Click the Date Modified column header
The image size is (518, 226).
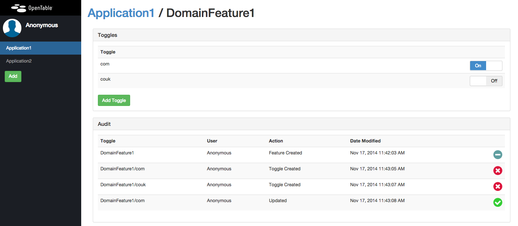coord(365,141)
